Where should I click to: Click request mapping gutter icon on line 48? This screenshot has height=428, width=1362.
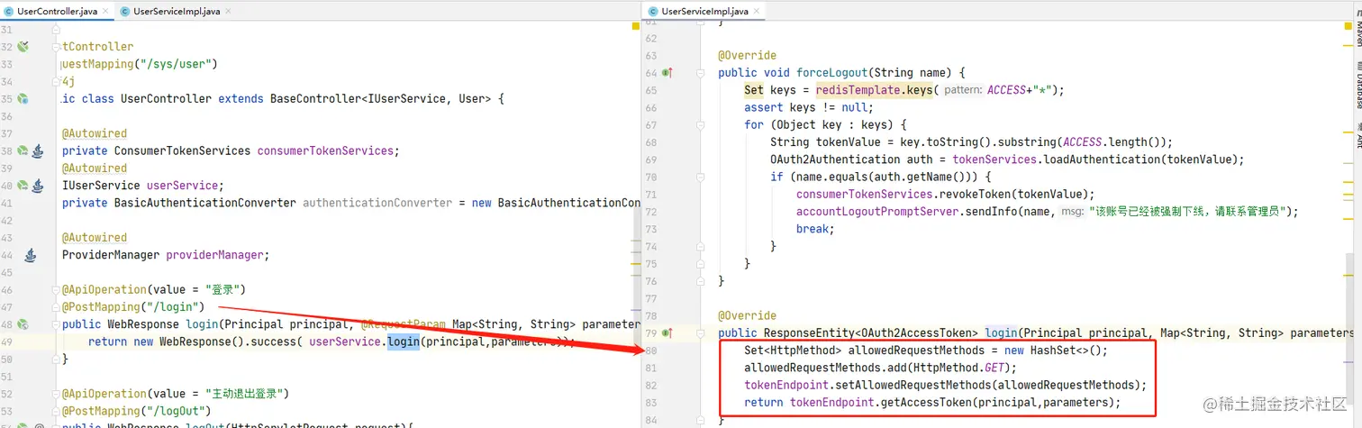(x=24, y=324)
